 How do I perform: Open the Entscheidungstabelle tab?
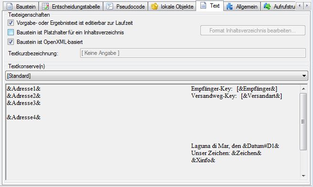pyautogui.click(x=71, y=6)
